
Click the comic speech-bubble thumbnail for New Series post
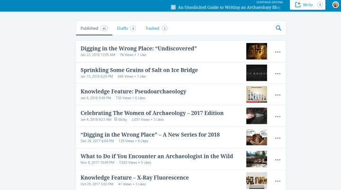tap(257, 137)
